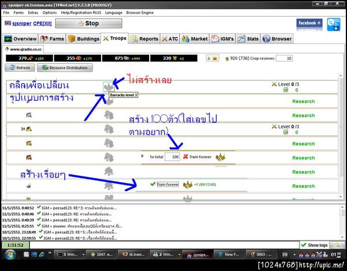Click the troop list scrollbar down arrow
This screenshot has width=347, height=271.
tap(341, 196)
